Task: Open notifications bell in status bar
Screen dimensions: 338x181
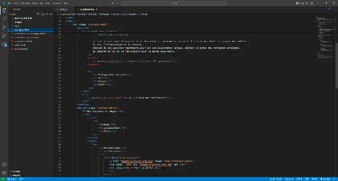Action: tap(335, 179)
